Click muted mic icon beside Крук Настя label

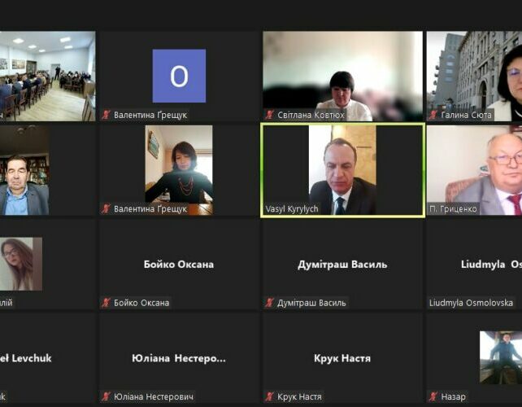[269, 397]
